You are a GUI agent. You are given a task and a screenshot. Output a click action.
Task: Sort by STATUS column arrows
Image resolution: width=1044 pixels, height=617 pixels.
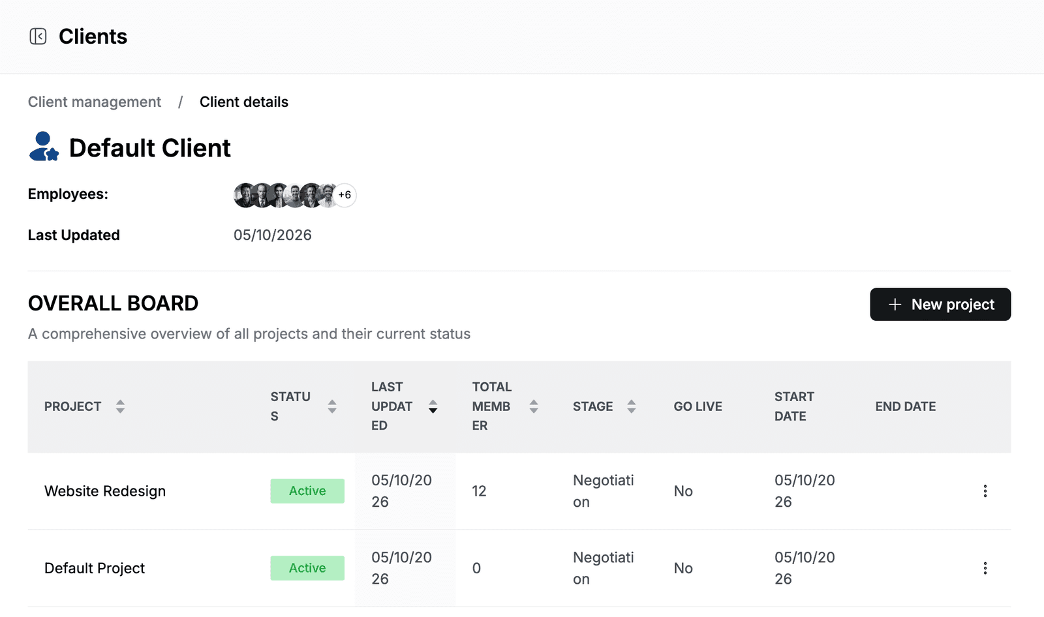pos(332,406)
